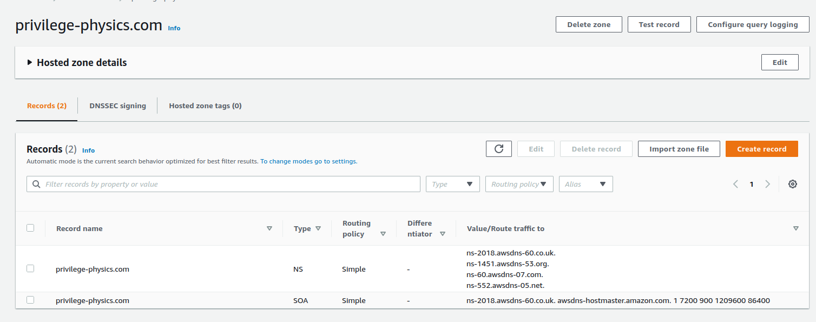Go to next records page arrow

(767, 184)
